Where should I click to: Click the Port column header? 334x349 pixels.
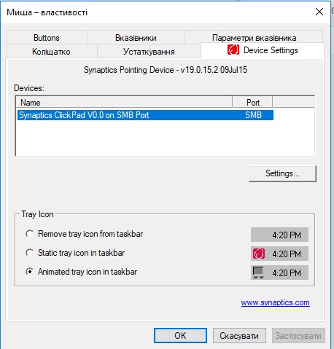click(x=252, y=102)
